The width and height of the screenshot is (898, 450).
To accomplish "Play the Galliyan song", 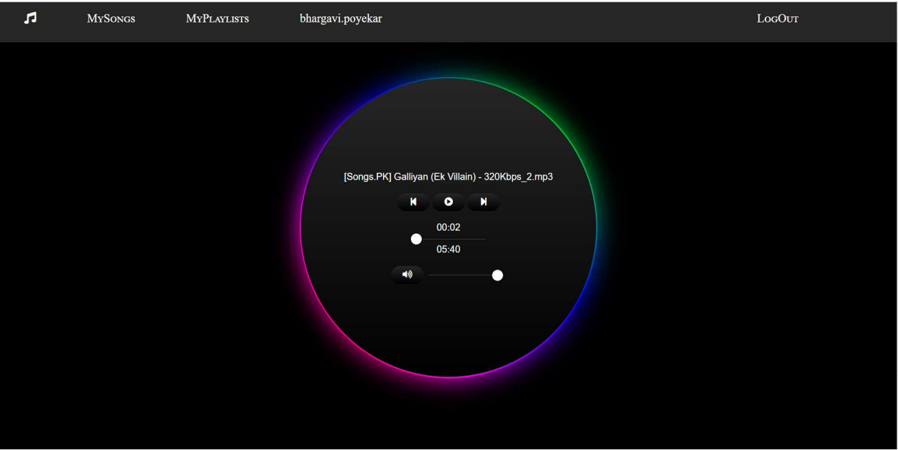I will (x=448, y=202).
